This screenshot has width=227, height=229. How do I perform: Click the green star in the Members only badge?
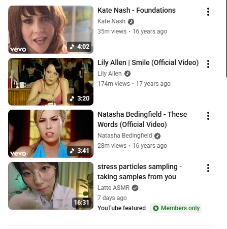point(156,208)
